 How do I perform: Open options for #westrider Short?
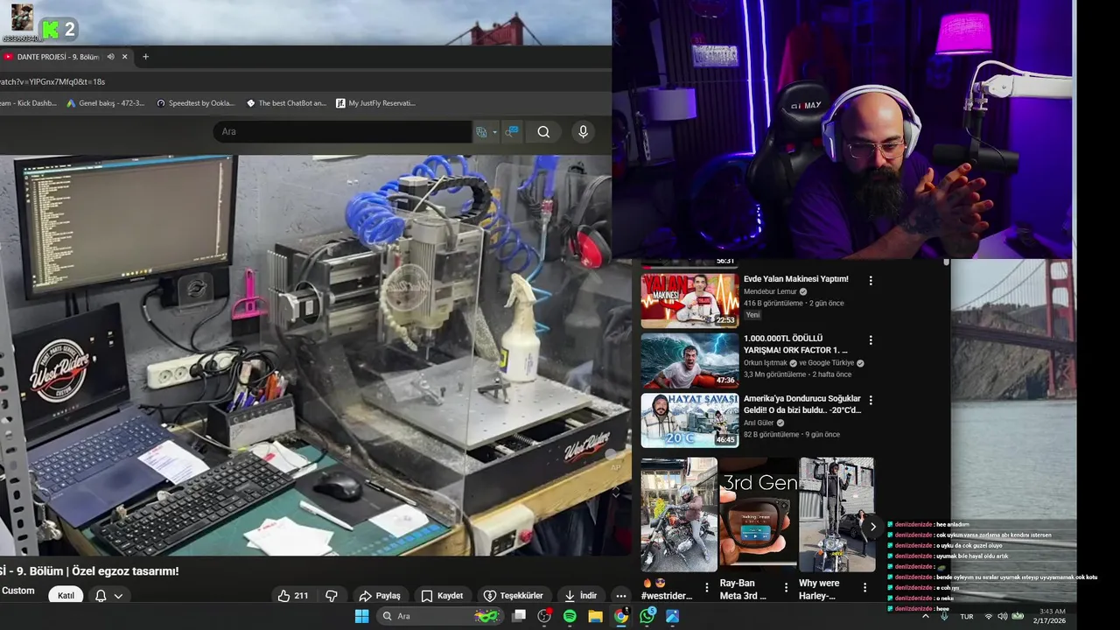pyautogui.click(x=707, y=588)
